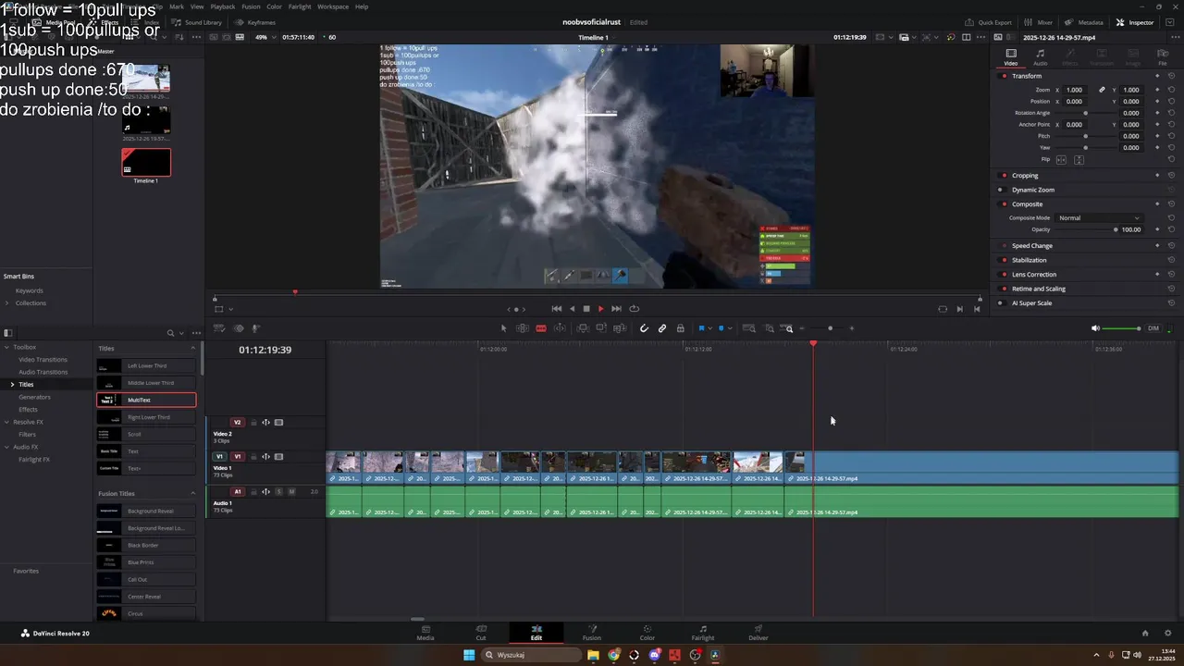This screenshot has width=1184, height=666.
Task: Jump to last frame of timeline
Action: tap(616, 309)
